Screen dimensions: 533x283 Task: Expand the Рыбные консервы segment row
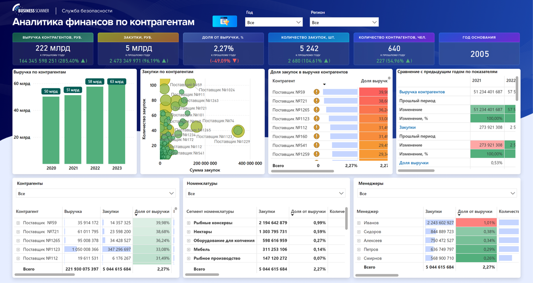(x=189, y=222)
